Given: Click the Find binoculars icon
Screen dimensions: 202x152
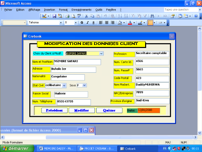Looking at the screenshot, I should [x=152, y=16].
